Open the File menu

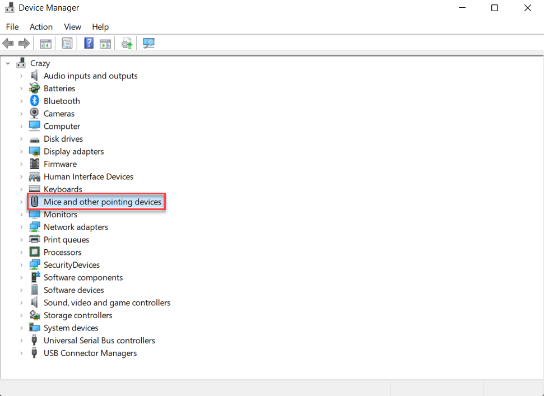[12, 27]
